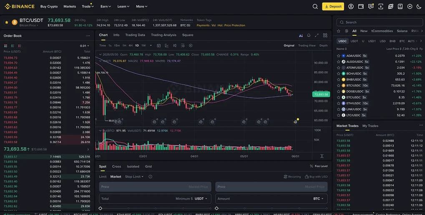Screen dimensions: 425x215
Task: Click Fee Level link
Action: [319, 166]
